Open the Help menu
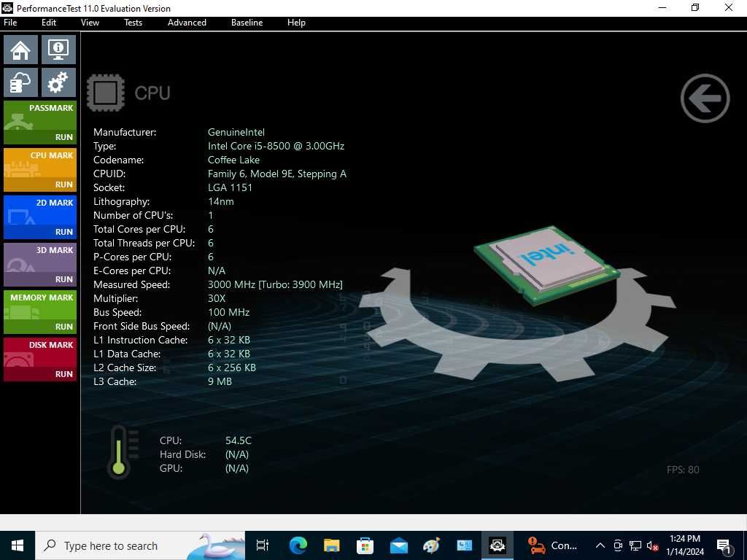Screen dimensions: 747x560 pyautogui.click(x=296, y=23)
